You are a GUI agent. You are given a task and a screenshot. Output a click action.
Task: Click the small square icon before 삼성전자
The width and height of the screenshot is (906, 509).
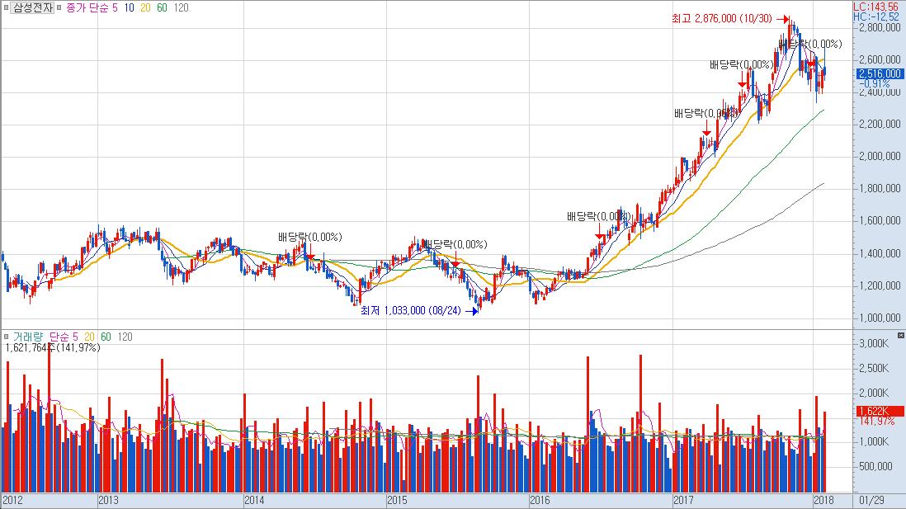tap(6, 8)
